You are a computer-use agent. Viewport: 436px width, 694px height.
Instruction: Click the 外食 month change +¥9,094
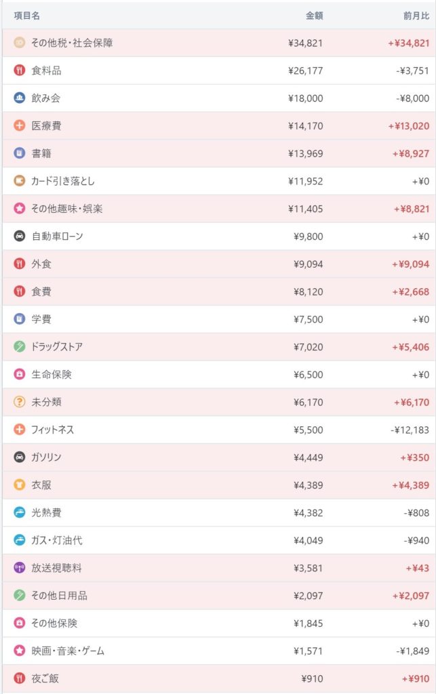pyautogui.click(x=410, y=264)
